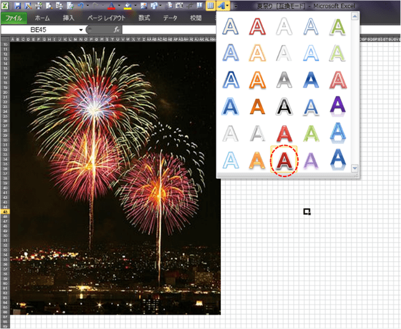Switch to the 挿入 tab
Screen dimensions: 401x329
[68, 18]
